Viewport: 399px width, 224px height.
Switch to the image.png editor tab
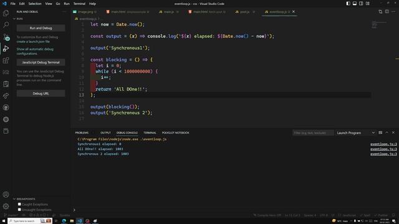point(85,12)
